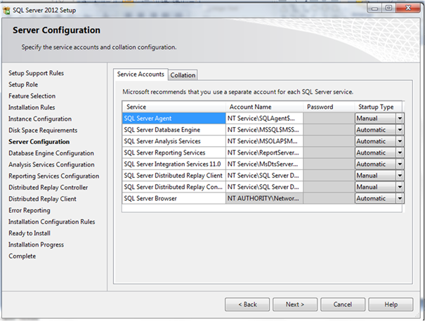
Task: Select the SQL Server Browser service cell
Action: pos(174,198)
